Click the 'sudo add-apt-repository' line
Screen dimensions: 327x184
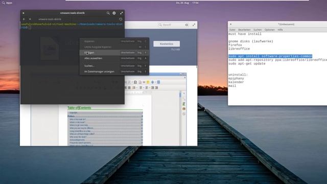point(277,60)
